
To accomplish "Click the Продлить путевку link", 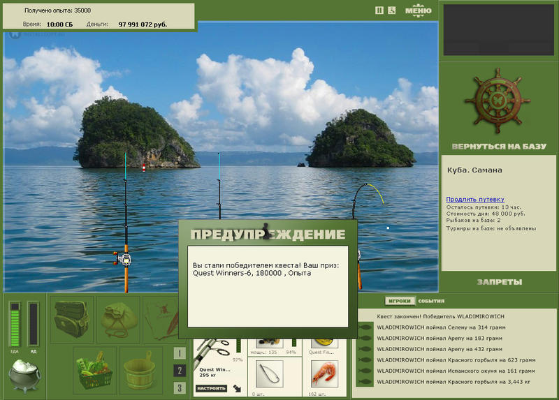I will tap(475, 199).
